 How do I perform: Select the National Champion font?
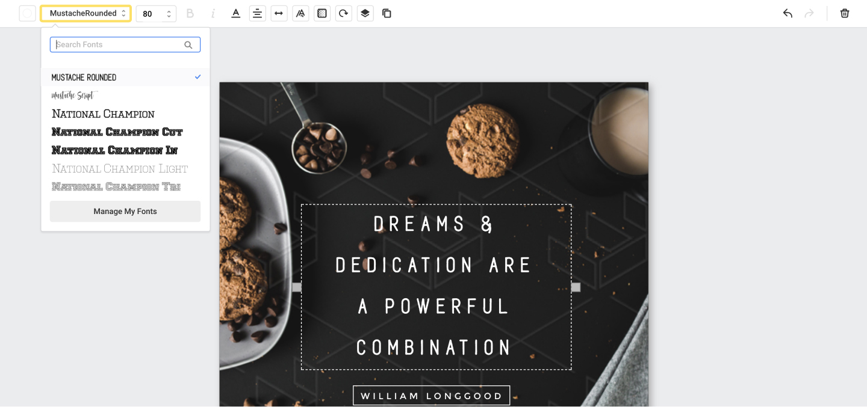click(x=102, y=114)
